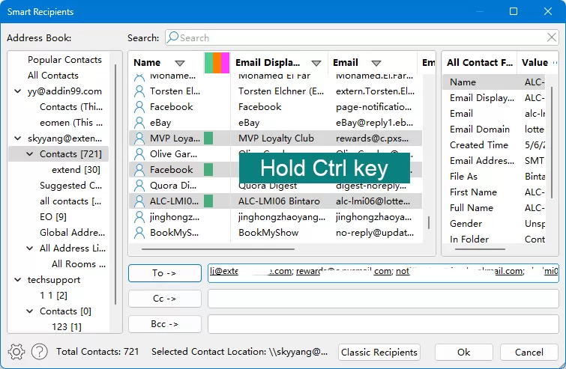
Task: Select 'Contacts (Thi...' under yy@addin99.com
Action: (x=71, y=107)
